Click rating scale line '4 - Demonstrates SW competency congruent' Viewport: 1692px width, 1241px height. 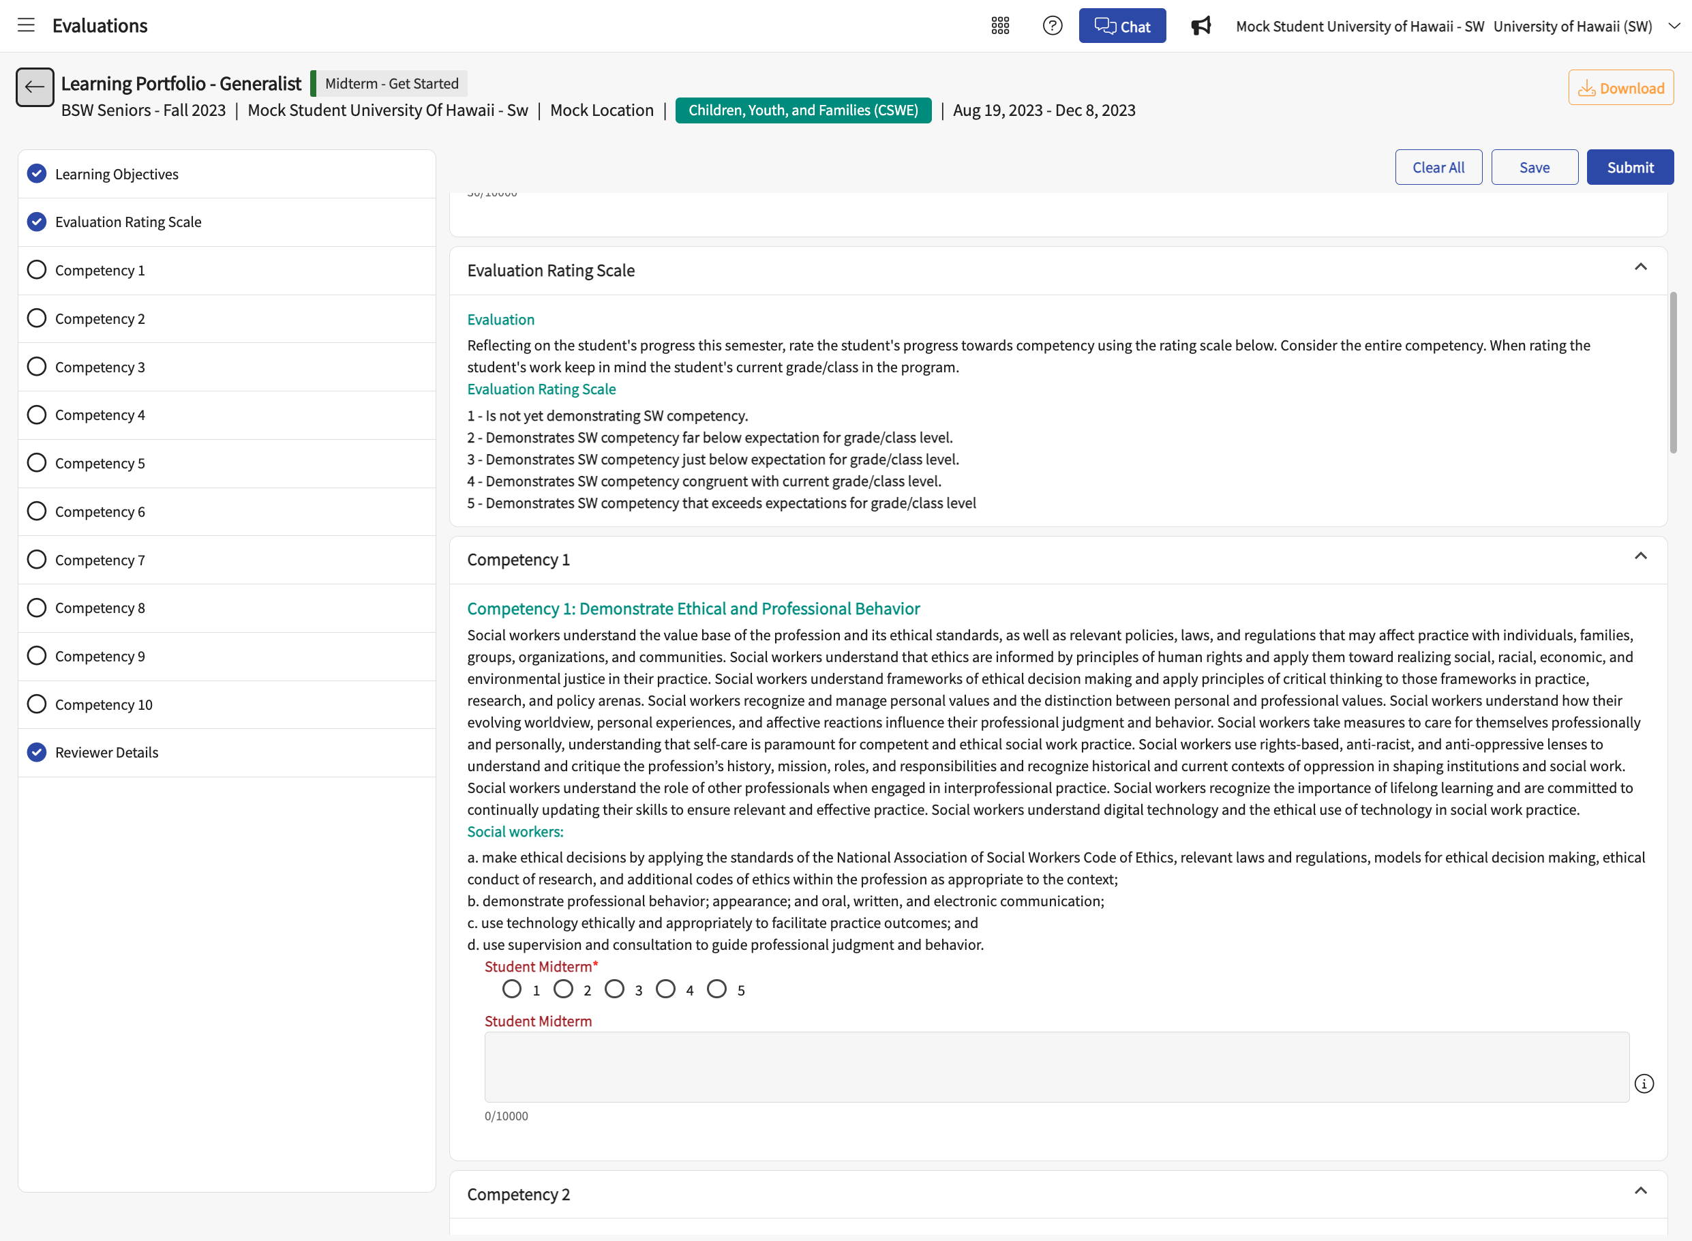pos(704,481)
